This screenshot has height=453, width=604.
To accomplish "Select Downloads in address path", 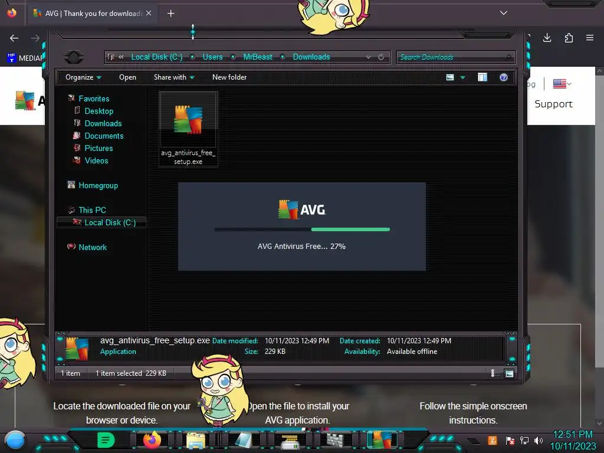I will (x=311, y=57).
